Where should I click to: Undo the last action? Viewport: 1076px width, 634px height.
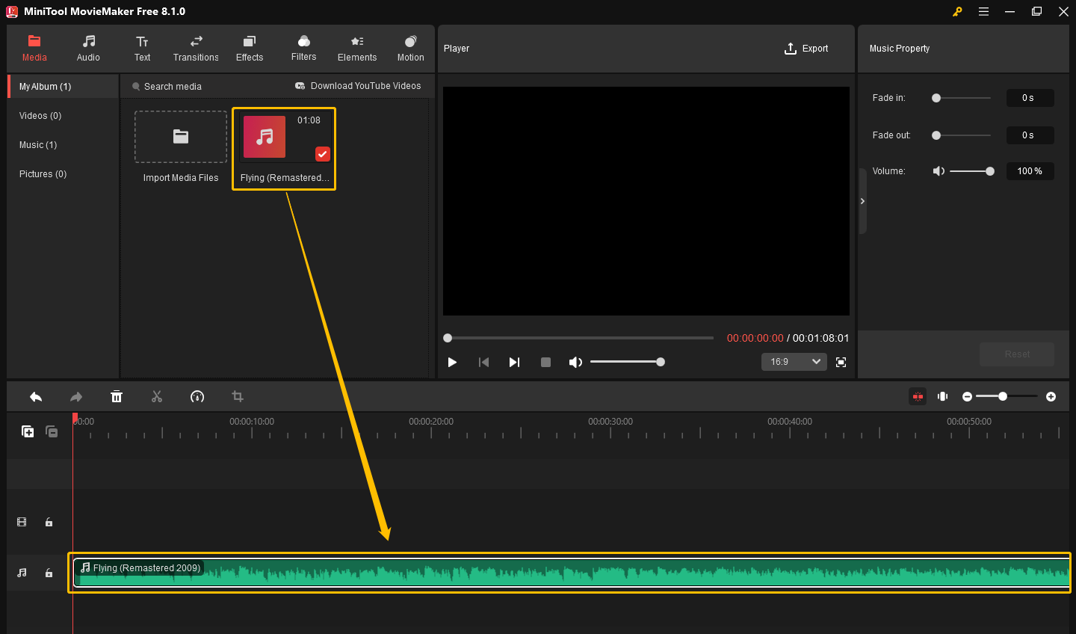click(x=36, y=397)
